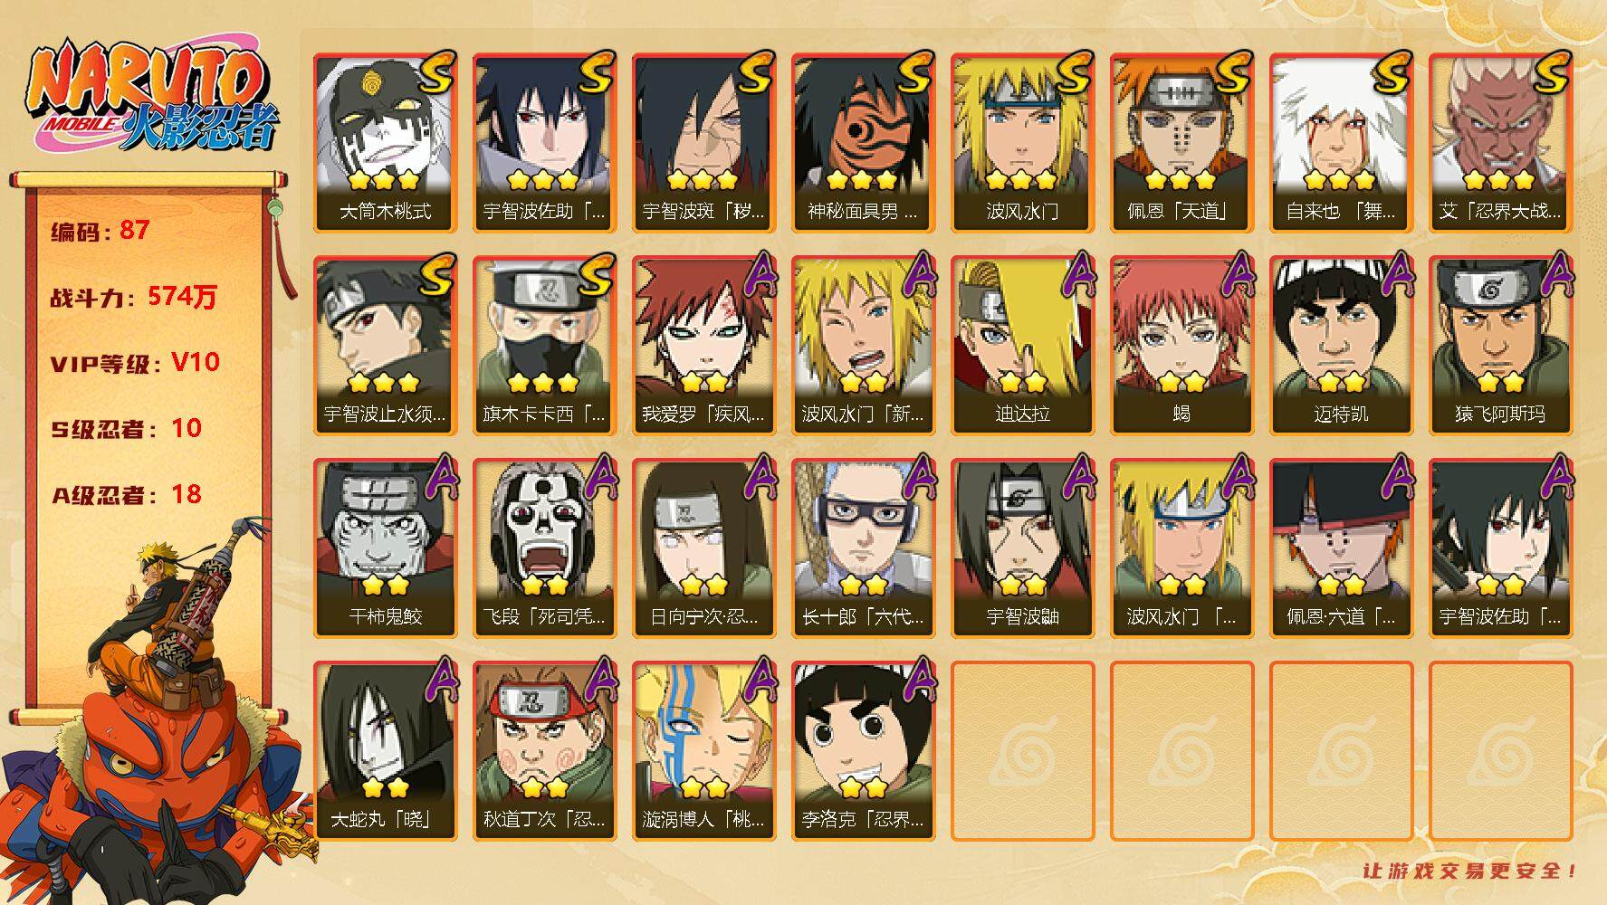Open the 大蛇丸「晓」 character card
The image size is (1607, 905).
pyautogui.click(x=385, y=751)
